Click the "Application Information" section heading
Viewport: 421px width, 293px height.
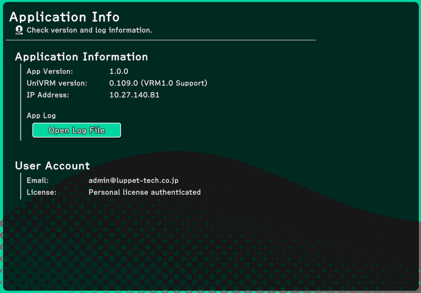tap(81, 57)
